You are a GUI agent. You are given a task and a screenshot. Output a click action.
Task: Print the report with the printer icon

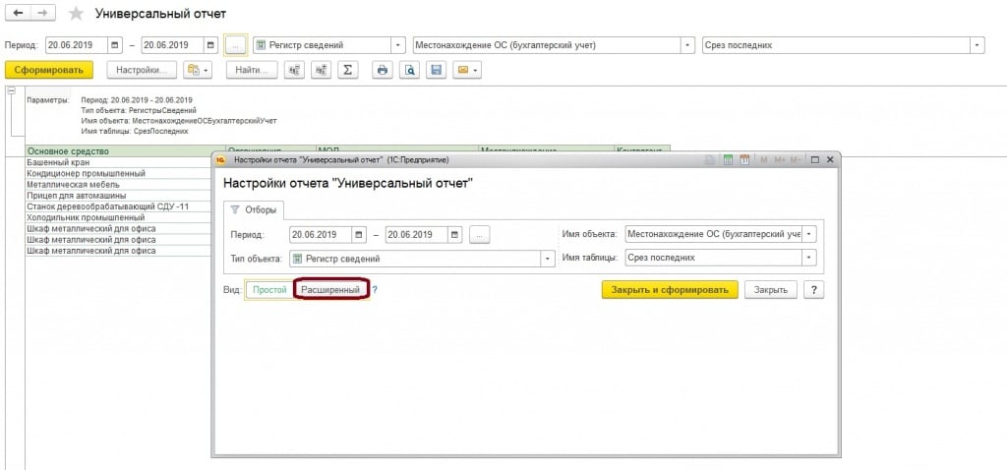tap(383, 70)
